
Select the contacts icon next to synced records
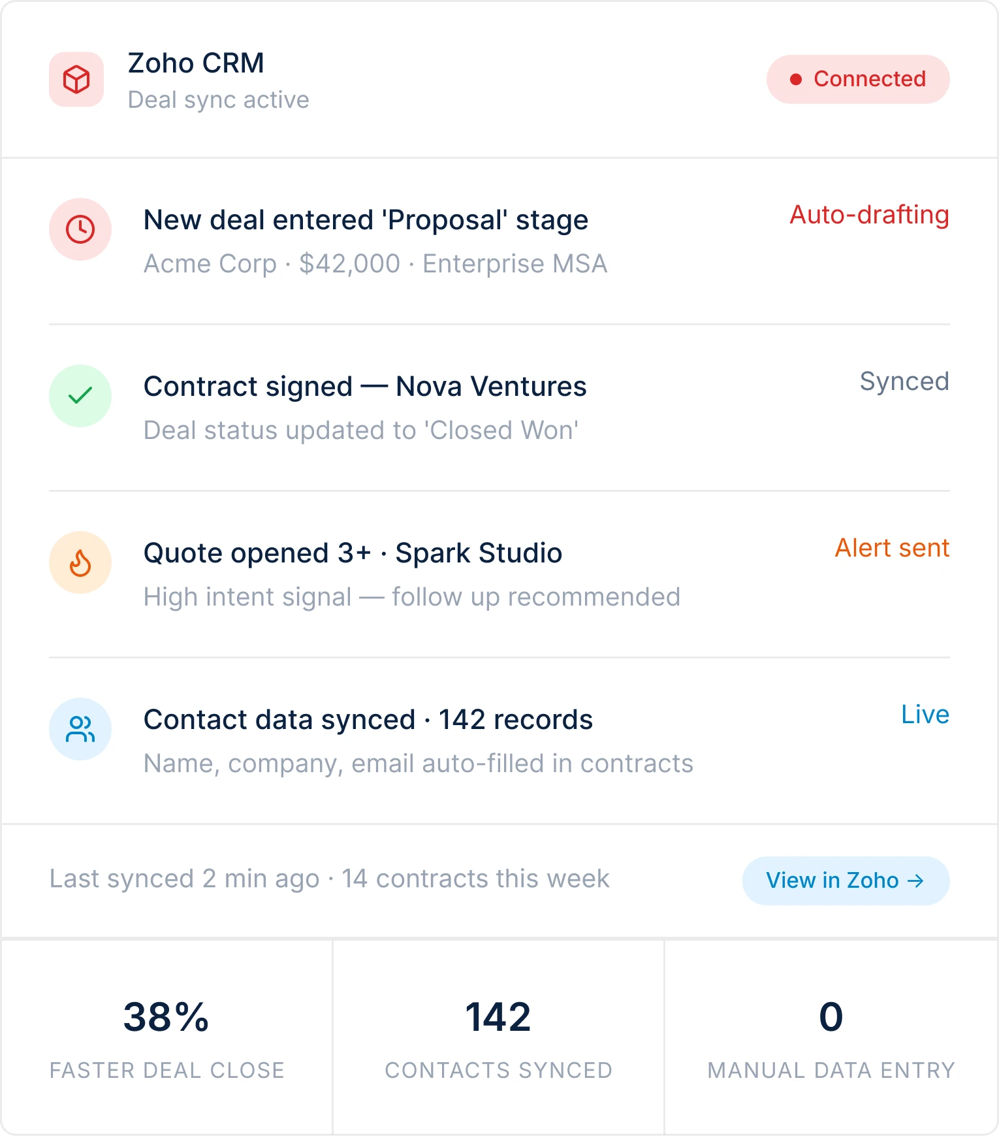[80, 730]
